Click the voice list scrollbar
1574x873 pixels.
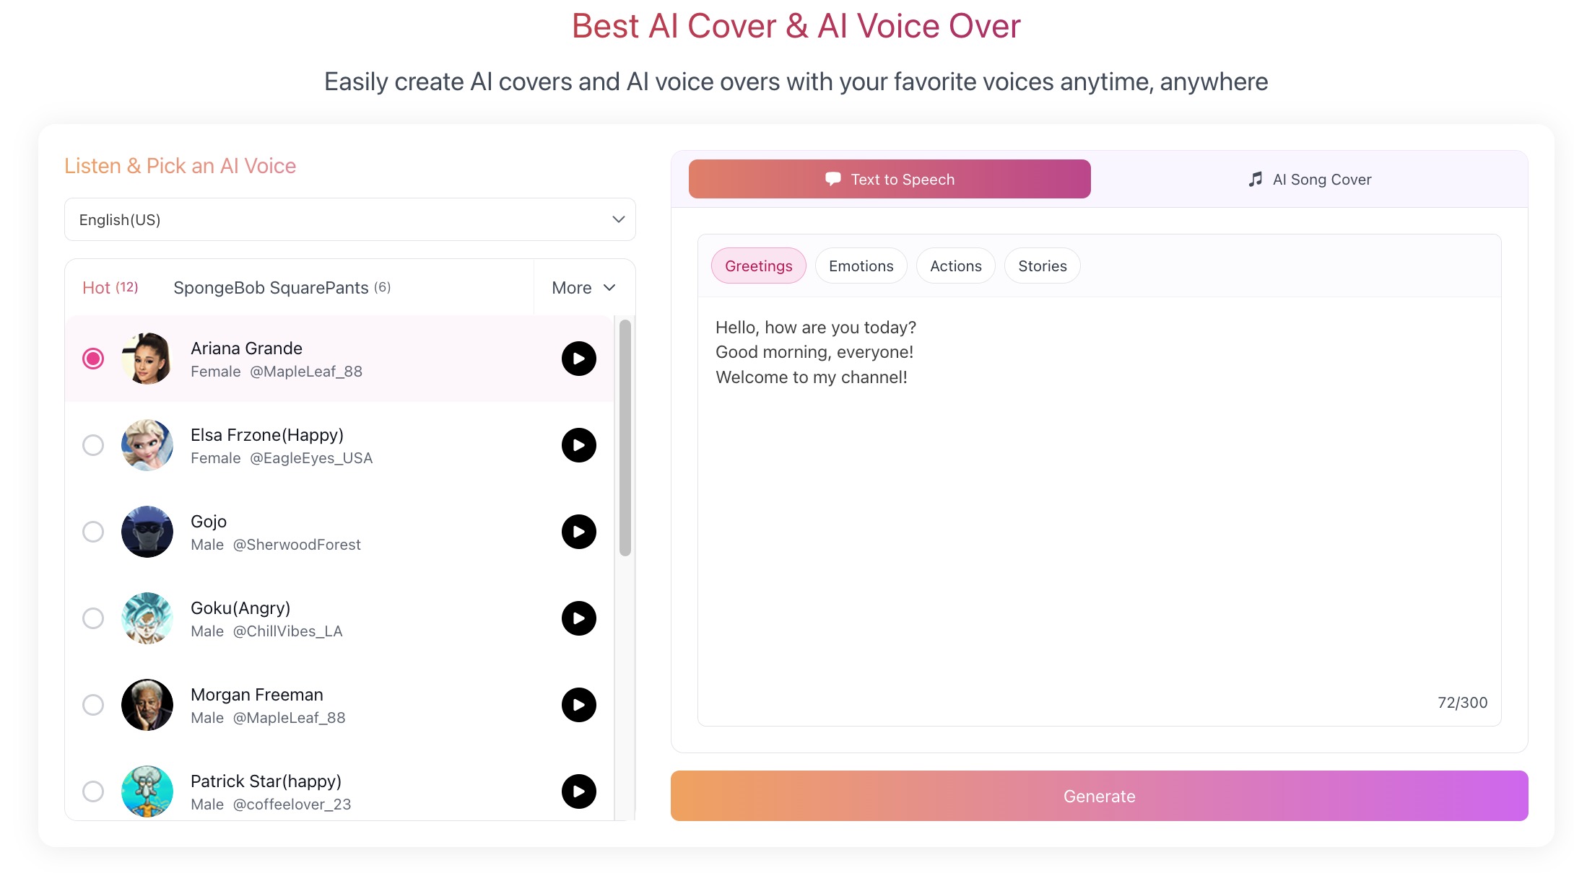pyautogui.click(x=625, y=438)
